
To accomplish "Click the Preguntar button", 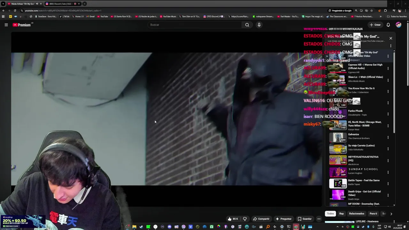I will point(283,219).
